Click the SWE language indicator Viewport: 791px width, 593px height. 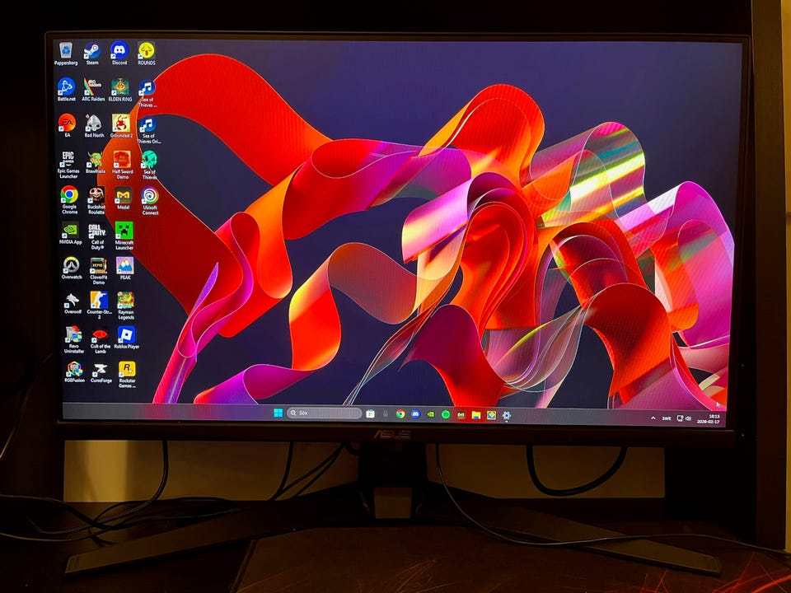tap(667, 418)
